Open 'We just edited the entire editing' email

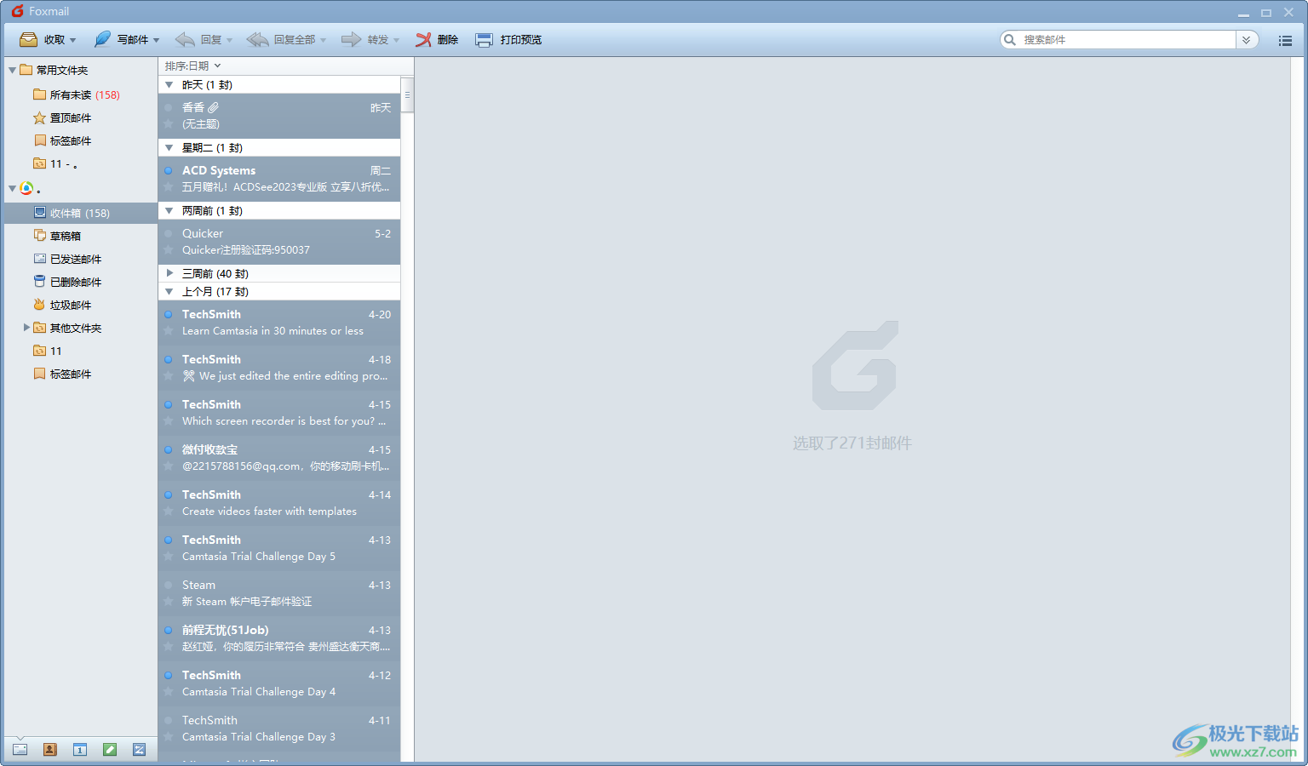click(x=279, y=368)
